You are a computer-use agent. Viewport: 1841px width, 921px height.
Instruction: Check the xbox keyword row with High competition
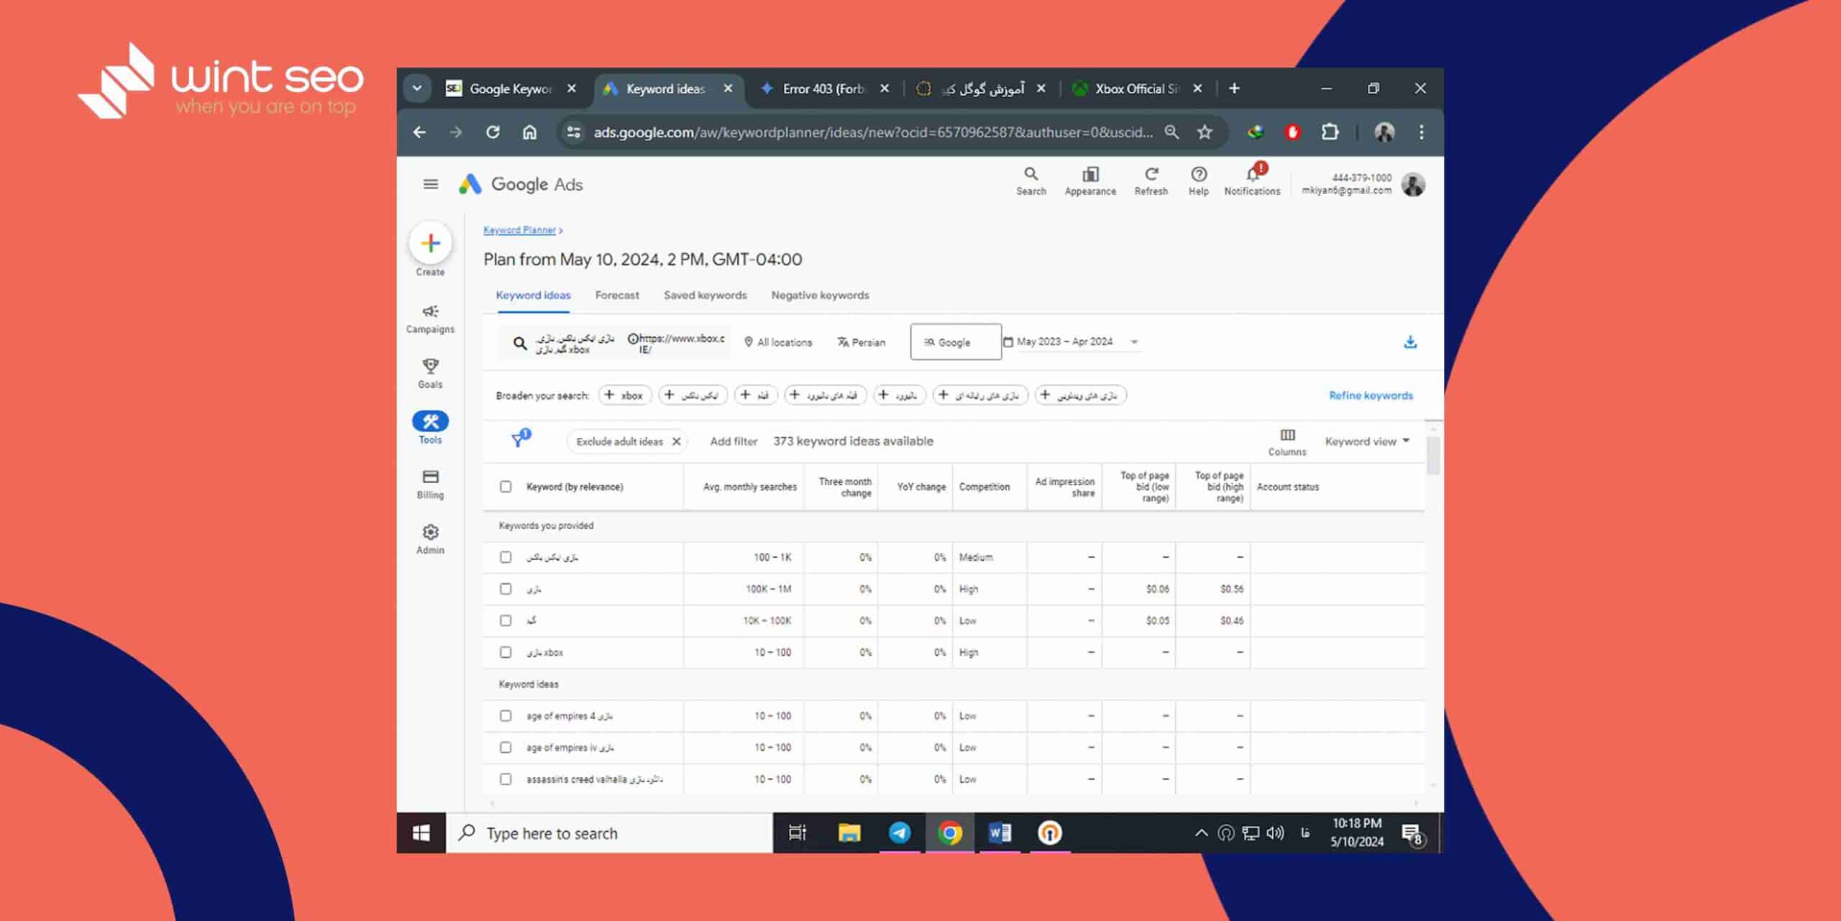pyautogui.click(x=506, y=652)
